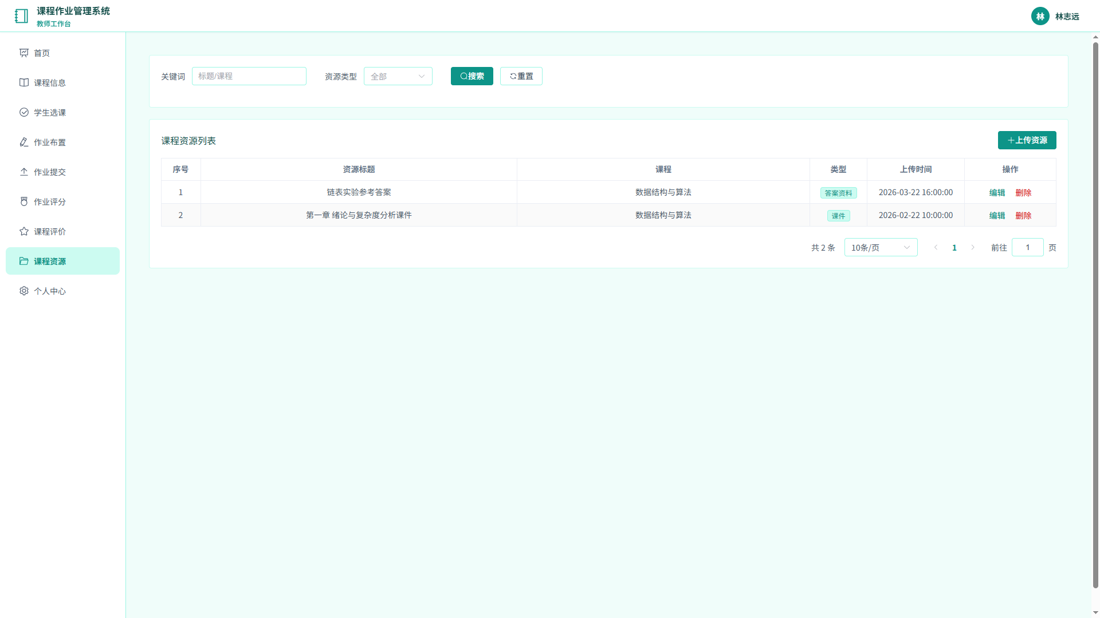Open 个人中心 menu item
1100x618 pixels.
[x=62, y=291]
